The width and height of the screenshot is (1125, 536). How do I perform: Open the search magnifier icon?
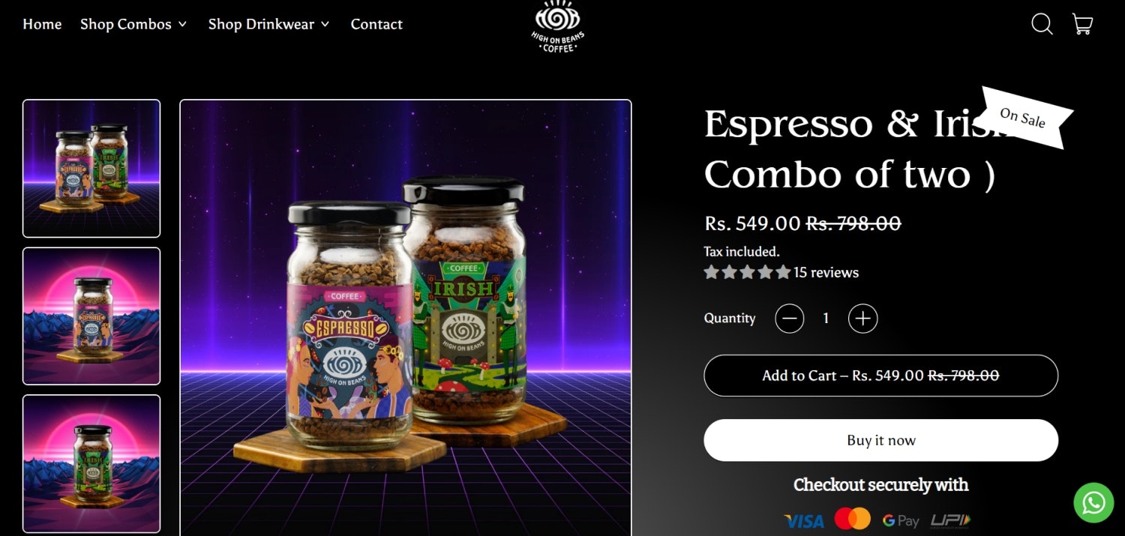(x=1042, y=24)
